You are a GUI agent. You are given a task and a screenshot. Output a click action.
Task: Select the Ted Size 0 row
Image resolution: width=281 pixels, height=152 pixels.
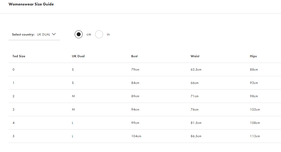145,69
